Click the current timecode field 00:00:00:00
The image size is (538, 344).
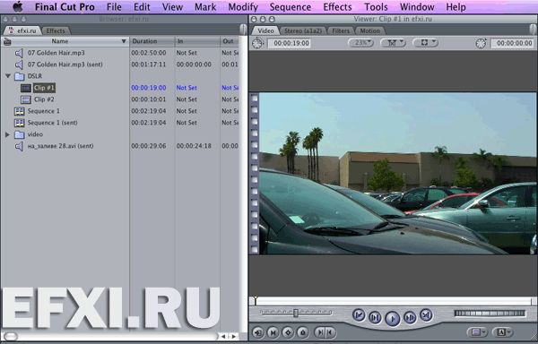(512, 43)
